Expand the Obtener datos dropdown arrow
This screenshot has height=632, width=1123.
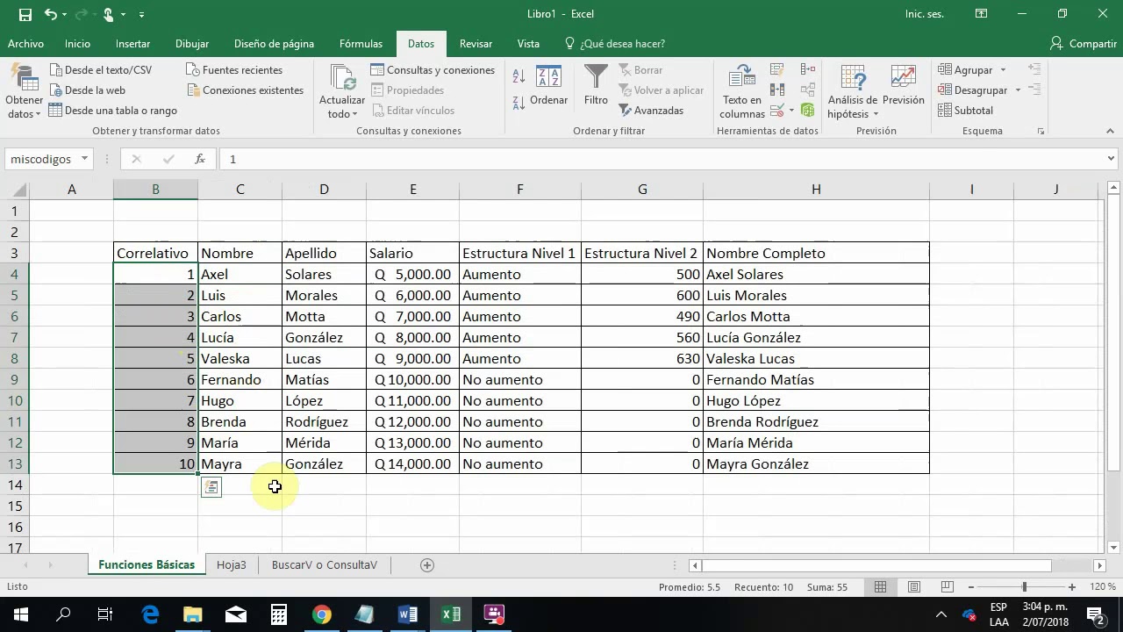(x=39, y=115)
